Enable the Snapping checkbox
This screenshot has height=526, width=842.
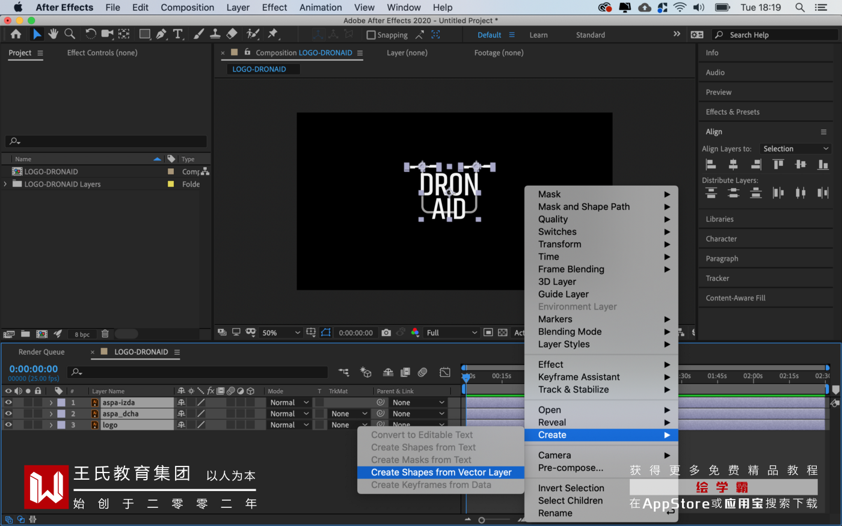tap(371, 35)
